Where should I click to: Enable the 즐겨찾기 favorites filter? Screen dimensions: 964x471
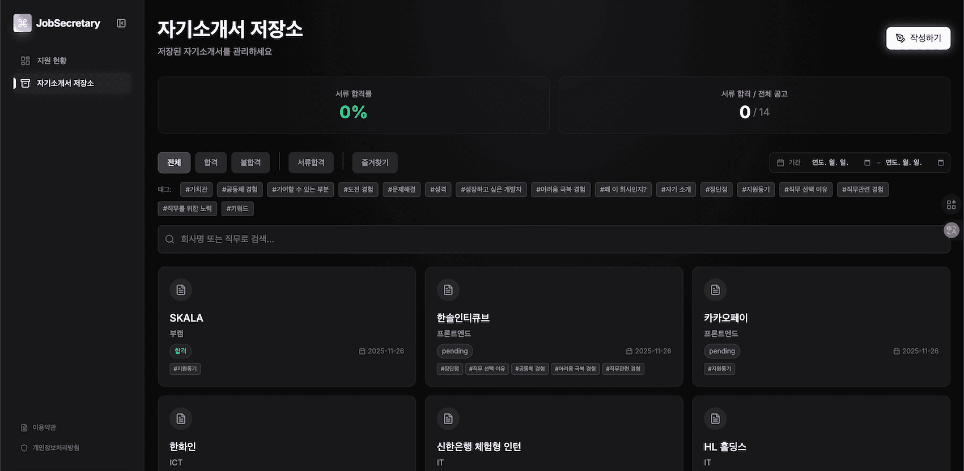[x=375, y=162]
